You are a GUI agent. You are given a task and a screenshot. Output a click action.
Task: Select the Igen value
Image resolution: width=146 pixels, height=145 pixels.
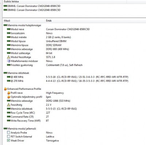tap(49, 97)
